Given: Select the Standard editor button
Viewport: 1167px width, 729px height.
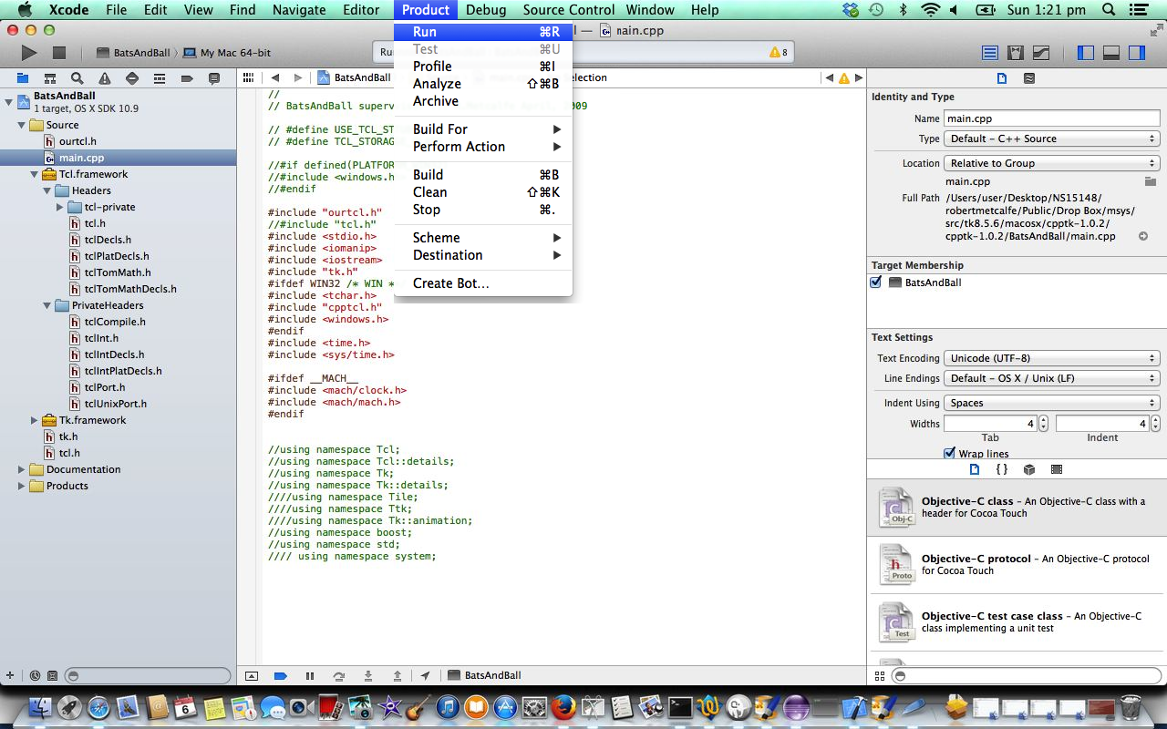Looking at the screenshot, I should 990,53.
